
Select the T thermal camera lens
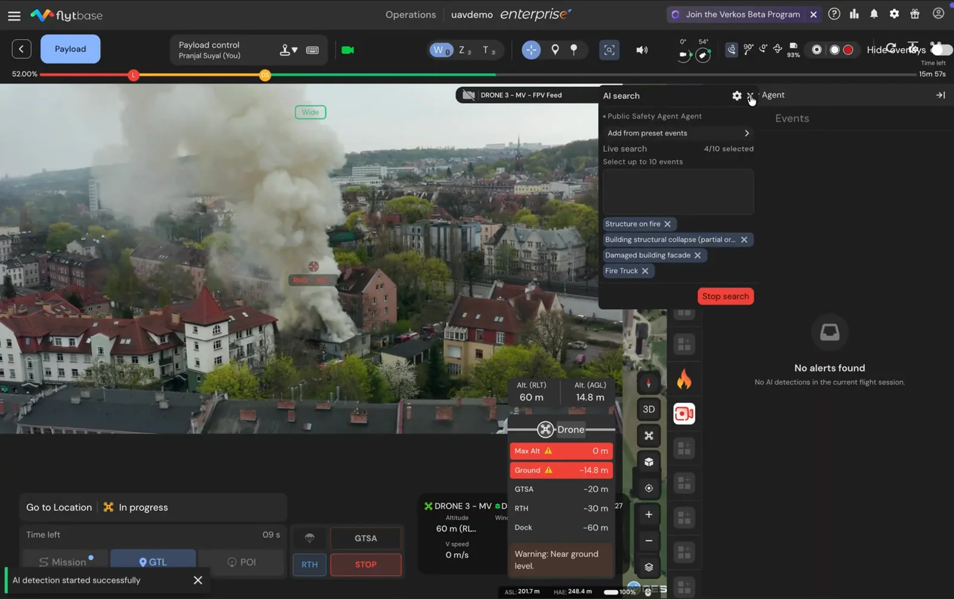(489, 50)
